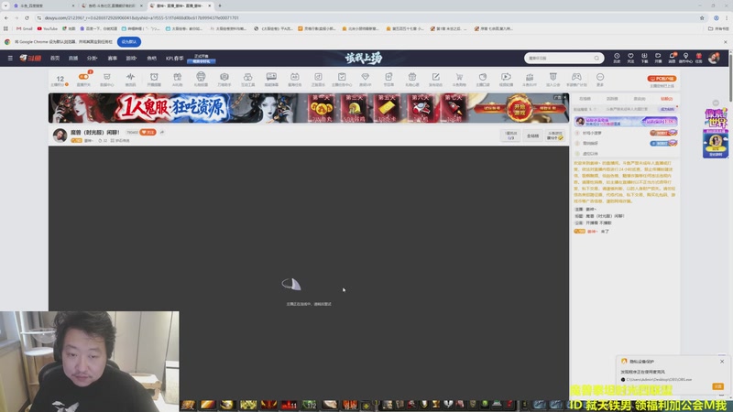The image size is (733, 412).
Task: Open the user avatar in header
Action: (714, 58)
